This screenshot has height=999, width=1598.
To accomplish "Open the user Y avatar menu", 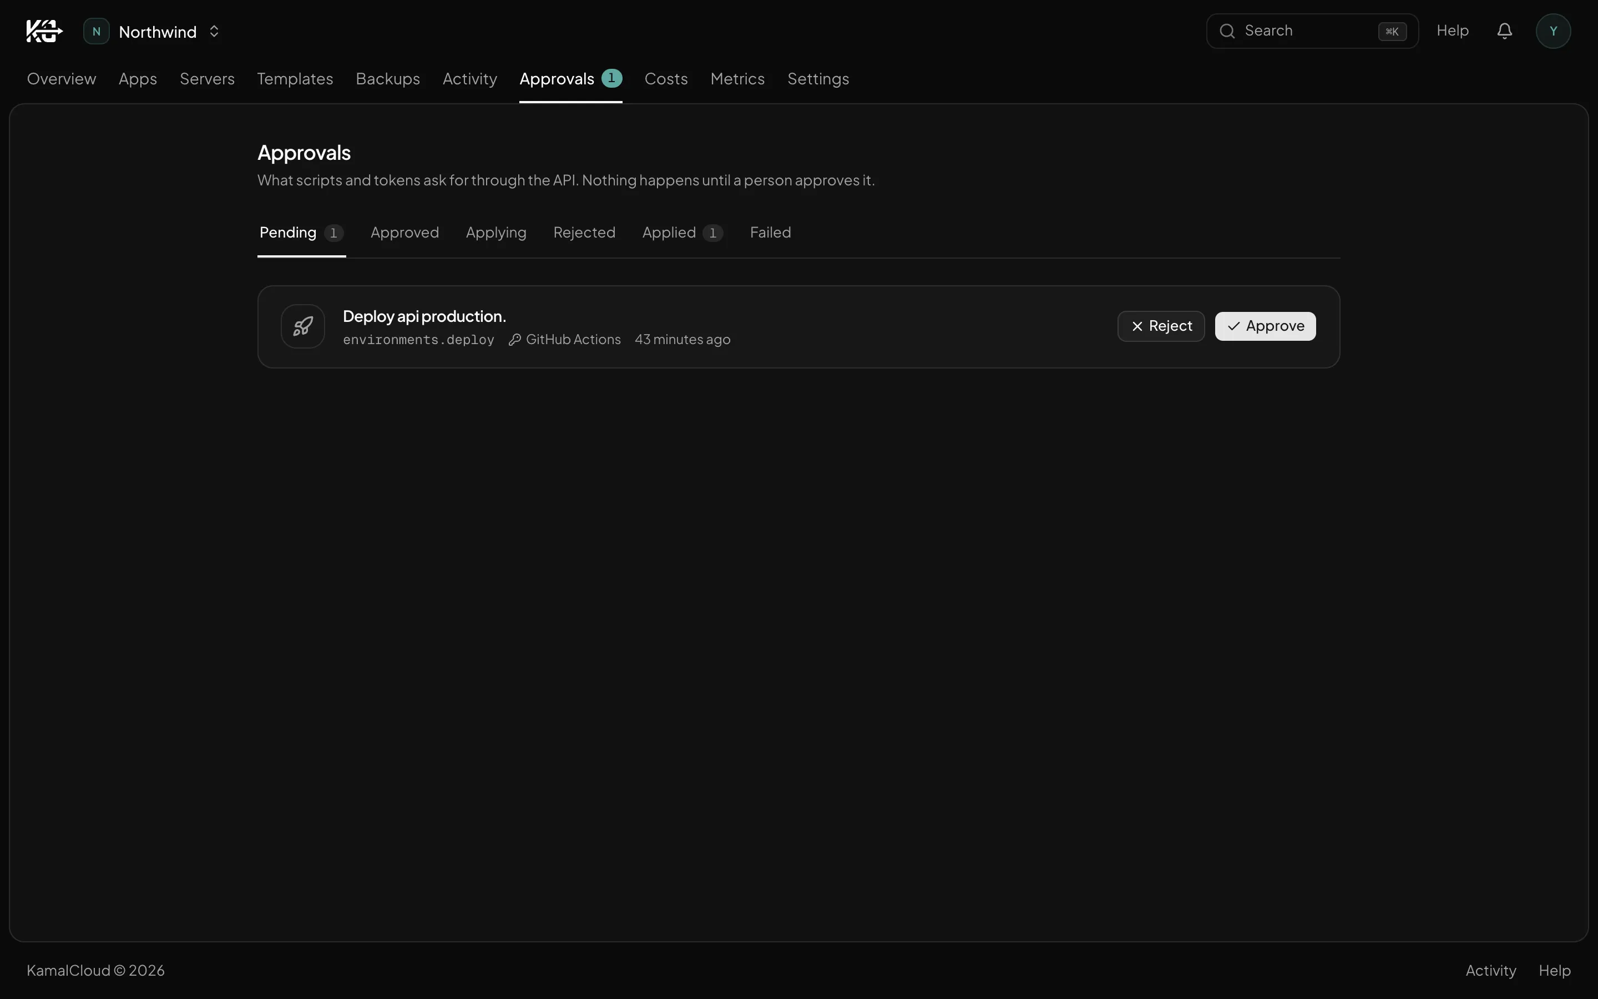I will pyautogui.click(x=1553, y=31).
